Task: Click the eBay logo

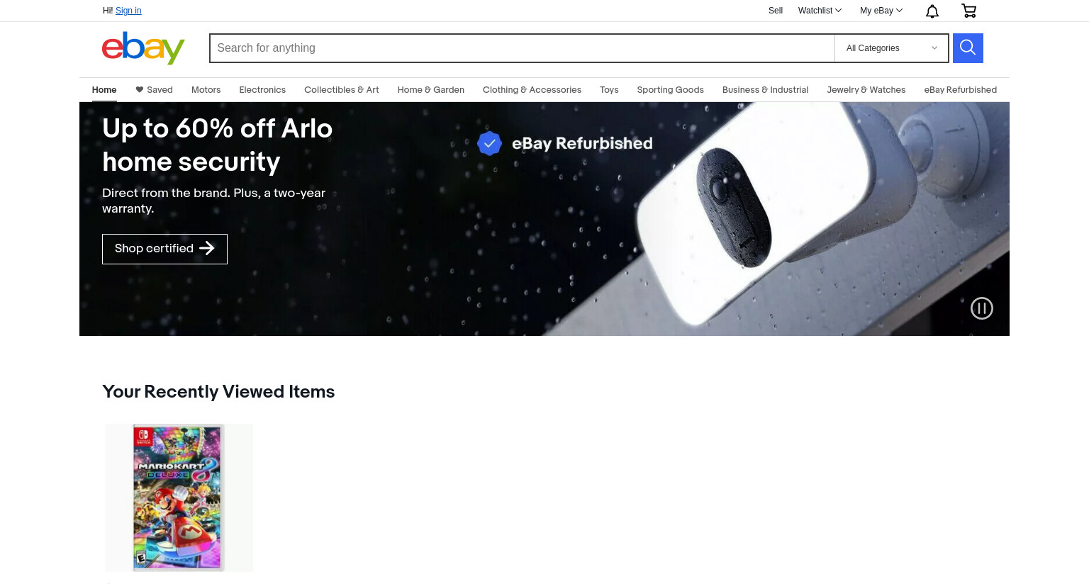Action: 143,48
